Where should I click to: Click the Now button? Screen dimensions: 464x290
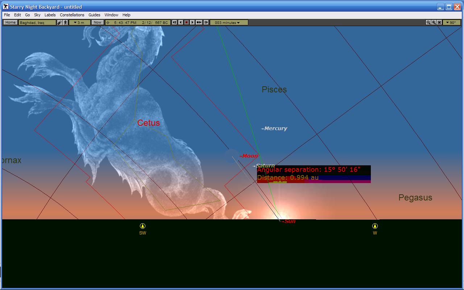coord(97,22)
